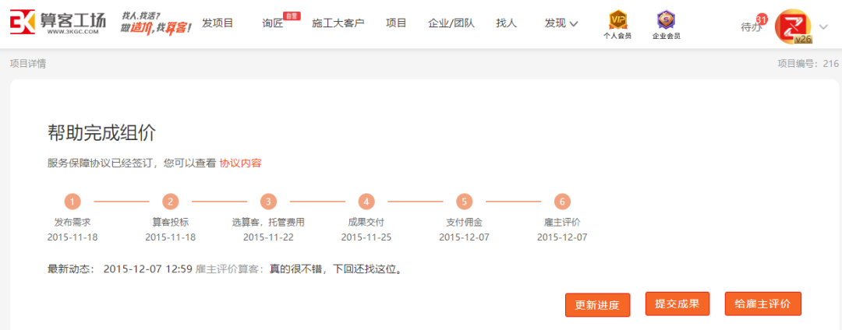Select step 6 雇主评价 circle
The width and height of the screenshot is (842, 330).
point(562,202)
